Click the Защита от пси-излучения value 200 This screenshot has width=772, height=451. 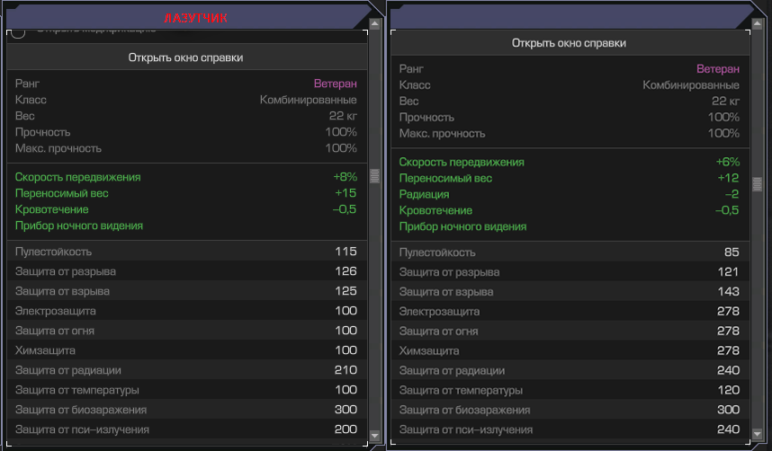click(346, 429)
